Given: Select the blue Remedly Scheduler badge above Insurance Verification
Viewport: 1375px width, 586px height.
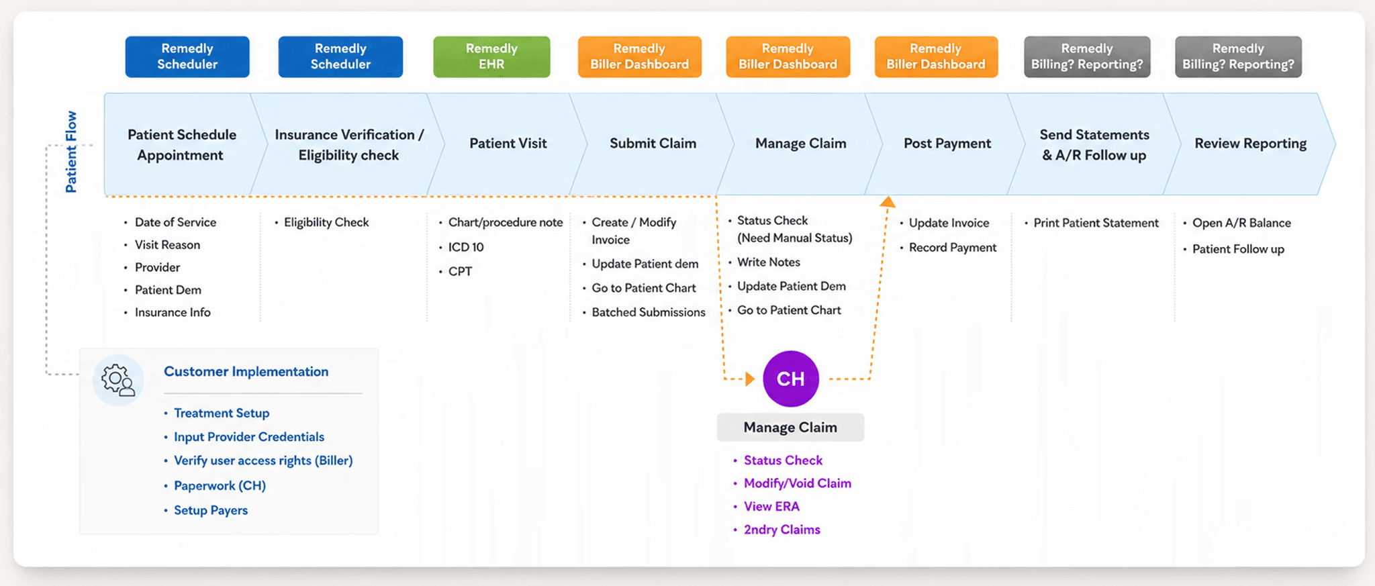Looking at the screenshot, I should 340,56.
